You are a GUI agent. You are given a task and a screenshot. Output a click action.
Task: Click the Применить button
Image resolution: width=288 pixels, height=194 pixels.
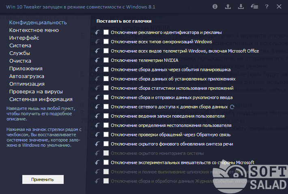click(43, 179)
